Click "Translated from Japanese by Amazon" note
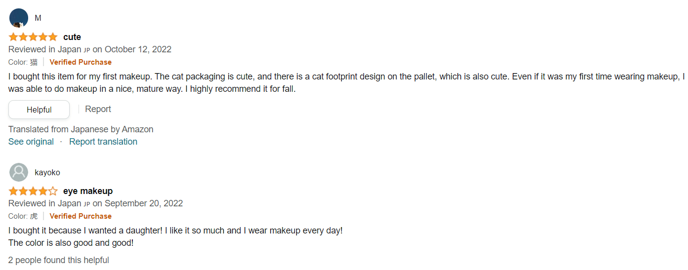 (81, 129)
